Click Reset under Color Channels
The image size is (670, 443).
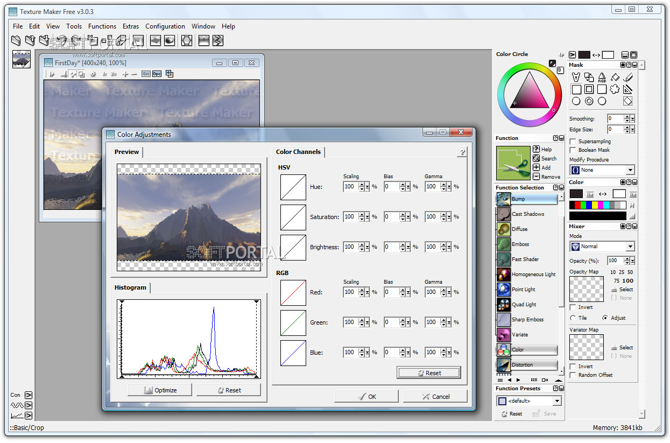[x=429, y=373]
